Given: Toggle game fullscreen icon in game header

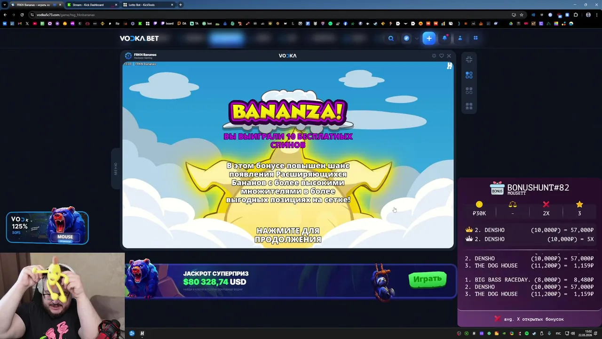Looking at the screenshot, I should point(434,56).
